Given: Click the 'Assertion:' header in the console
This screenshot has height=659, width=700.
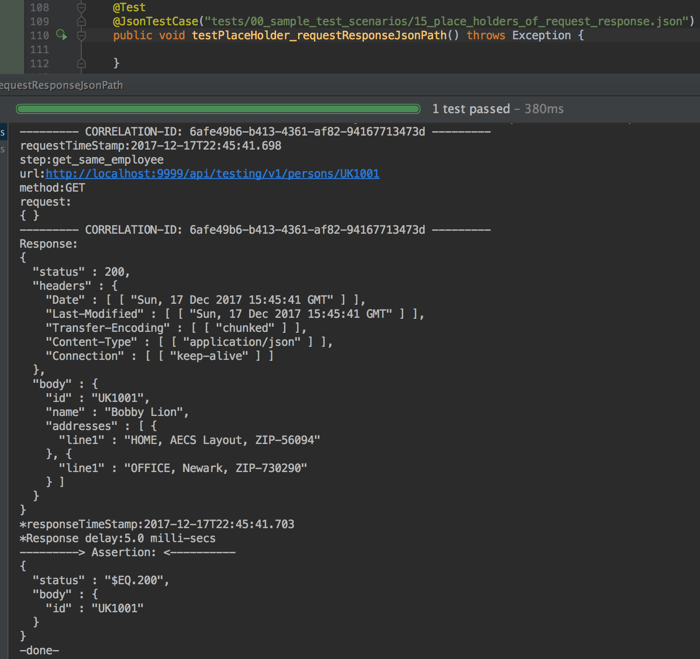Looking at the screenshot, I should pos(123,552).
